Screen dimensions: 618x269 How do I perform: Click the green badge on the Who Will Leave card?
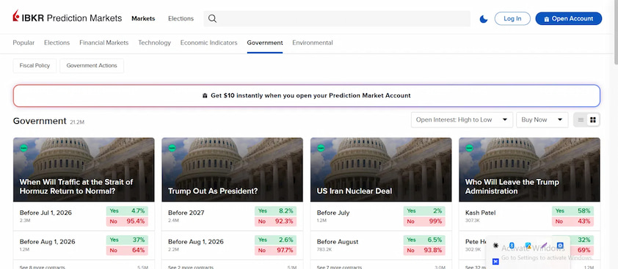(x=469, y=148)
